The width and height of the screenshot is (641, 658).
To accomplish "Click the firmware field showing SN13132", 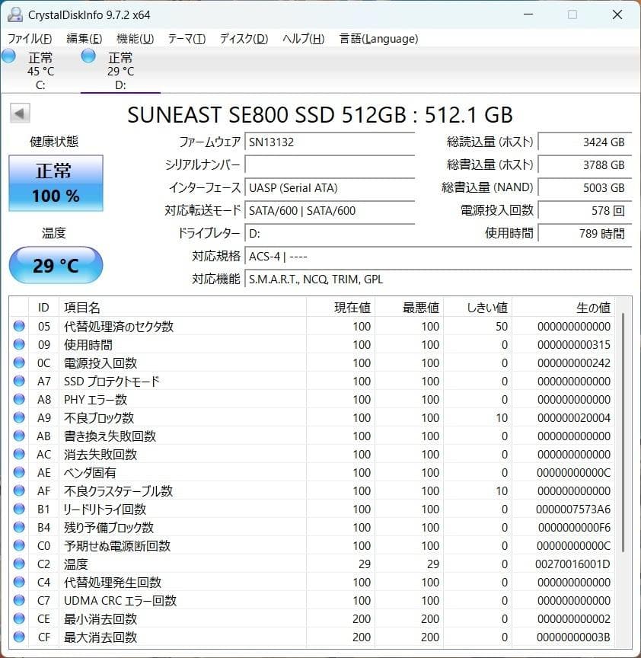I will (330, 142).
